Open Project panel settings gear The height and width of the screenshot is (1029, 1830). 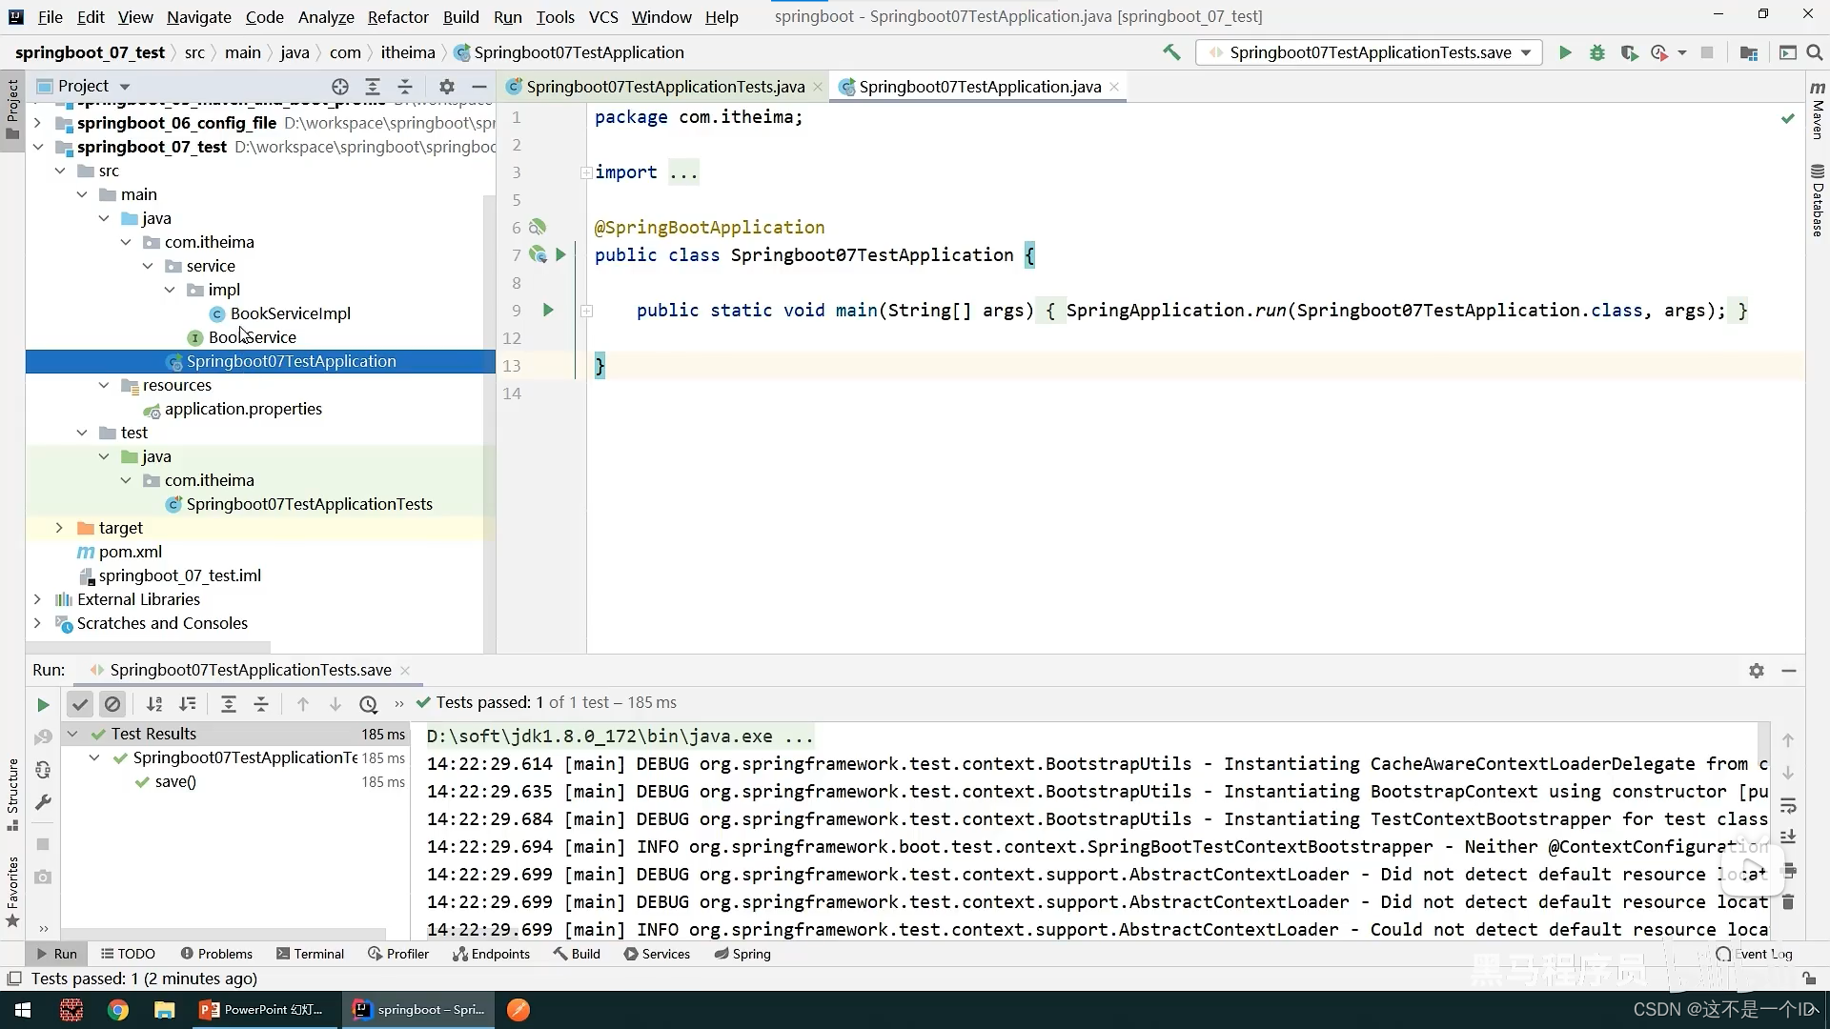pyautogui.click(x=447, y=86)
